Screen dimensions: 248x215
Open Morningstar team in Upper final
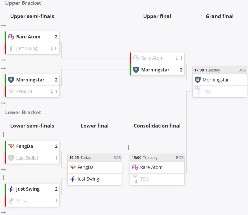pyautogui.click(x=155, y=70)
